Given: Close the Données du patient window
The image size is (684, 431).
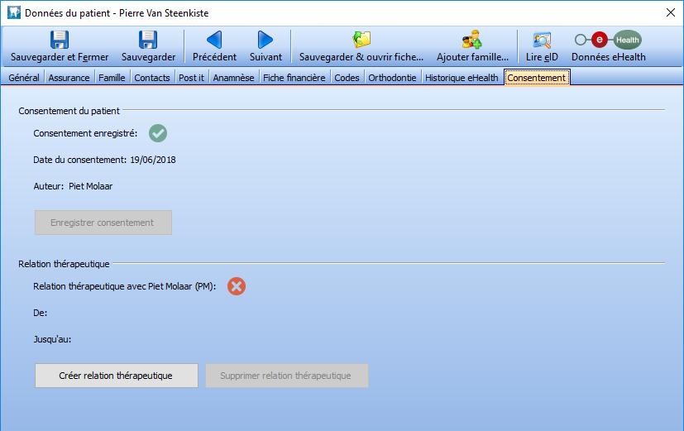Looking at the screenshot, I should 671,12.
